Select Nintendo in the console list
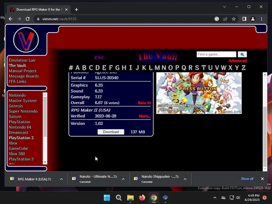The height and width of the screenshot is (204, 272). pos(17,95)
